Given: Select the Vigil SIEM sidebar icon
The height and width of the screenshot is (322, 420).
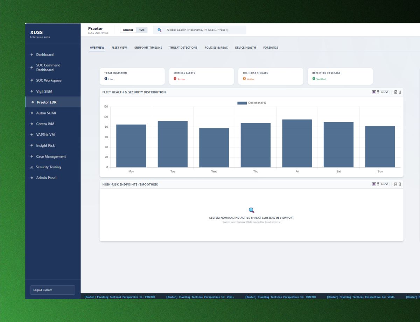Looking at the screenshot, I should pyautogui.click(x=32, y=91).
